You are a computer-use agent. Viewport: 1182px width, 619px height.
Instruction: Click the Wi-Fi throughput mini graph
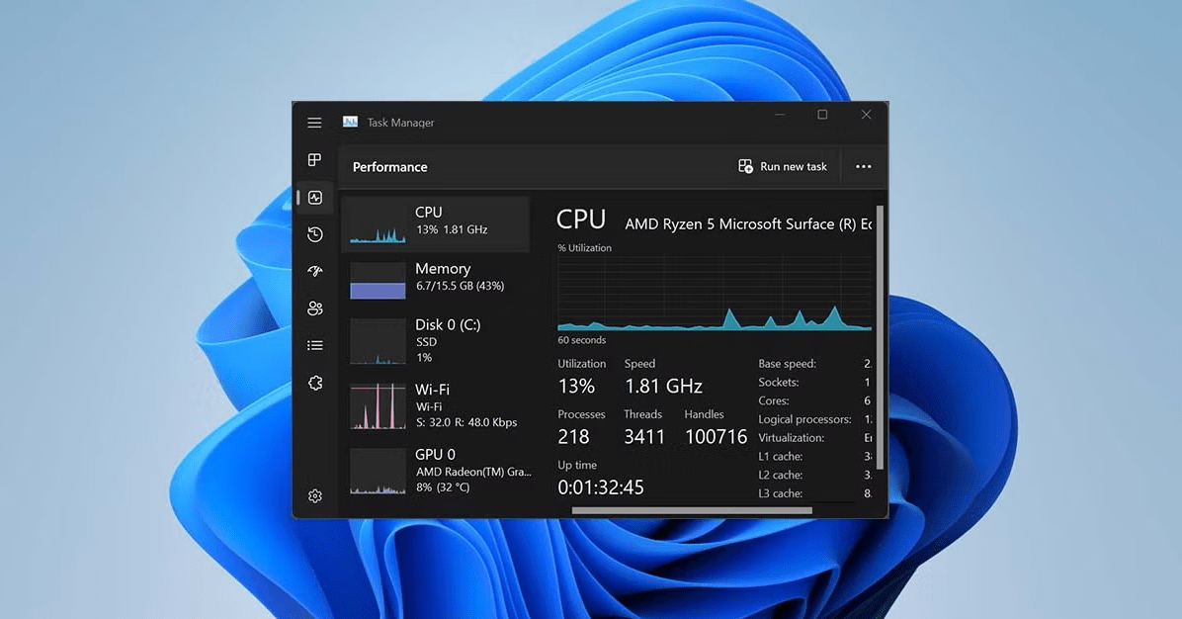tap(378, 405)
